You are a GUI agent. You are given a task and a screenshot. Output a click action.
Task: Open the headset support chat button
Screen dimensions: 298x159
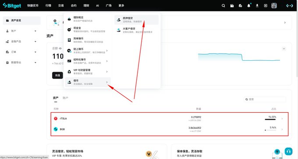pyautogui.click(x=288, y=152)
